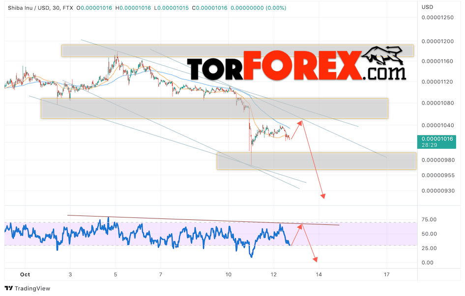Click the date 10 on time axis
The image size is (465, 296).
coord(229,275)
